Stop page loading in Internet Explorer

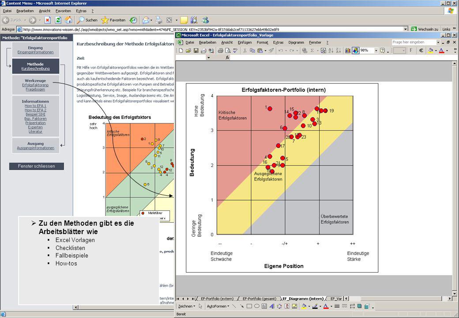pos(47,20)
